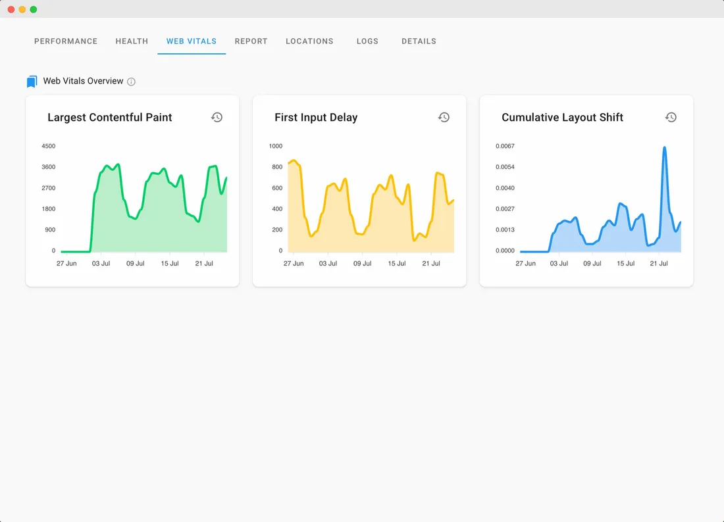Image resolution: width=724 pixels, height=522 pixels.
Task: Close the window with the red button
Action: click(11, 9)
